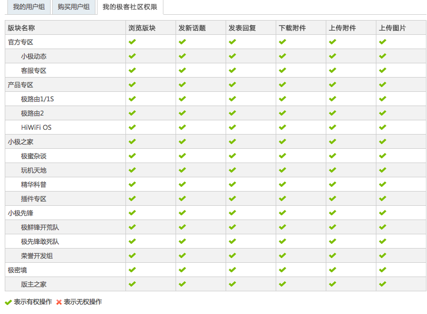Select the 荣誉开发组 row name
This screenshot has width=427, height=314.
click(x=37, y=256)
